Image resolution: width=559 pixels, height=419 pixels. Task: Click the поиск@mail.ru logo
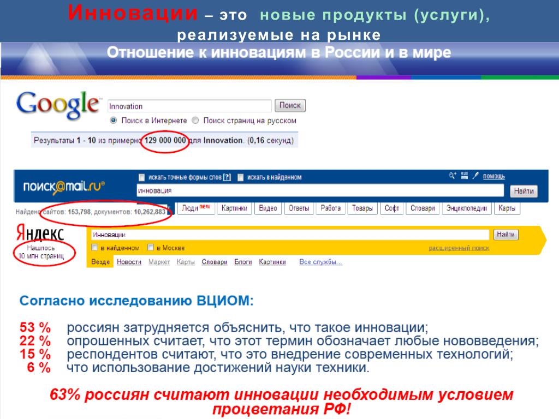64,187
